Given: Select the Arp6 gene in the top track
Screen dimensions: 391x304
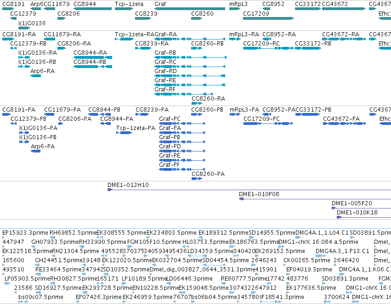Looking at the screenshot, I should pos(35,9).
